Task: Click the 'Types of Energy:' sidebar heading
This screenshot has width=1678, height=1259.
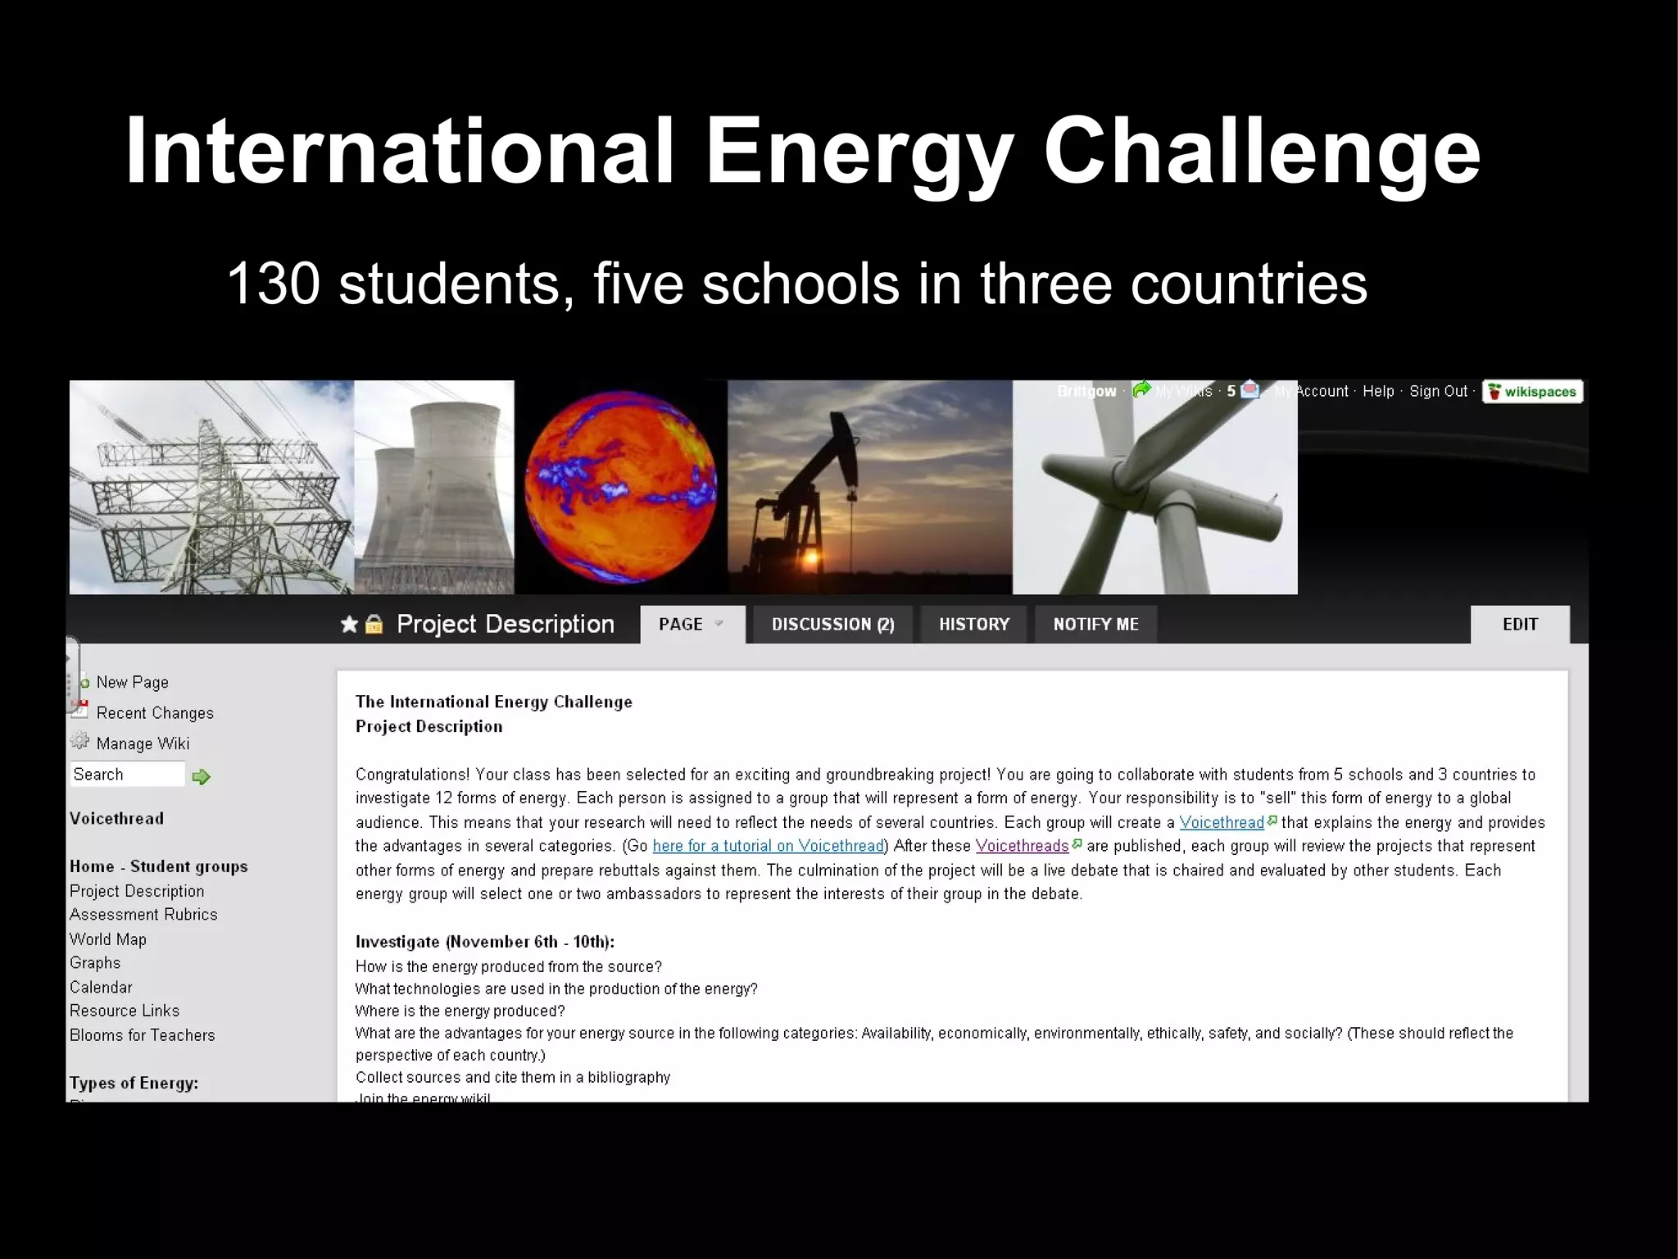Action: point(134,1083)
